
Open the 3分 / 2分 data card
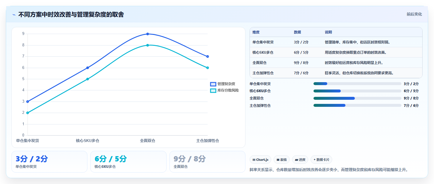(49, 162)
